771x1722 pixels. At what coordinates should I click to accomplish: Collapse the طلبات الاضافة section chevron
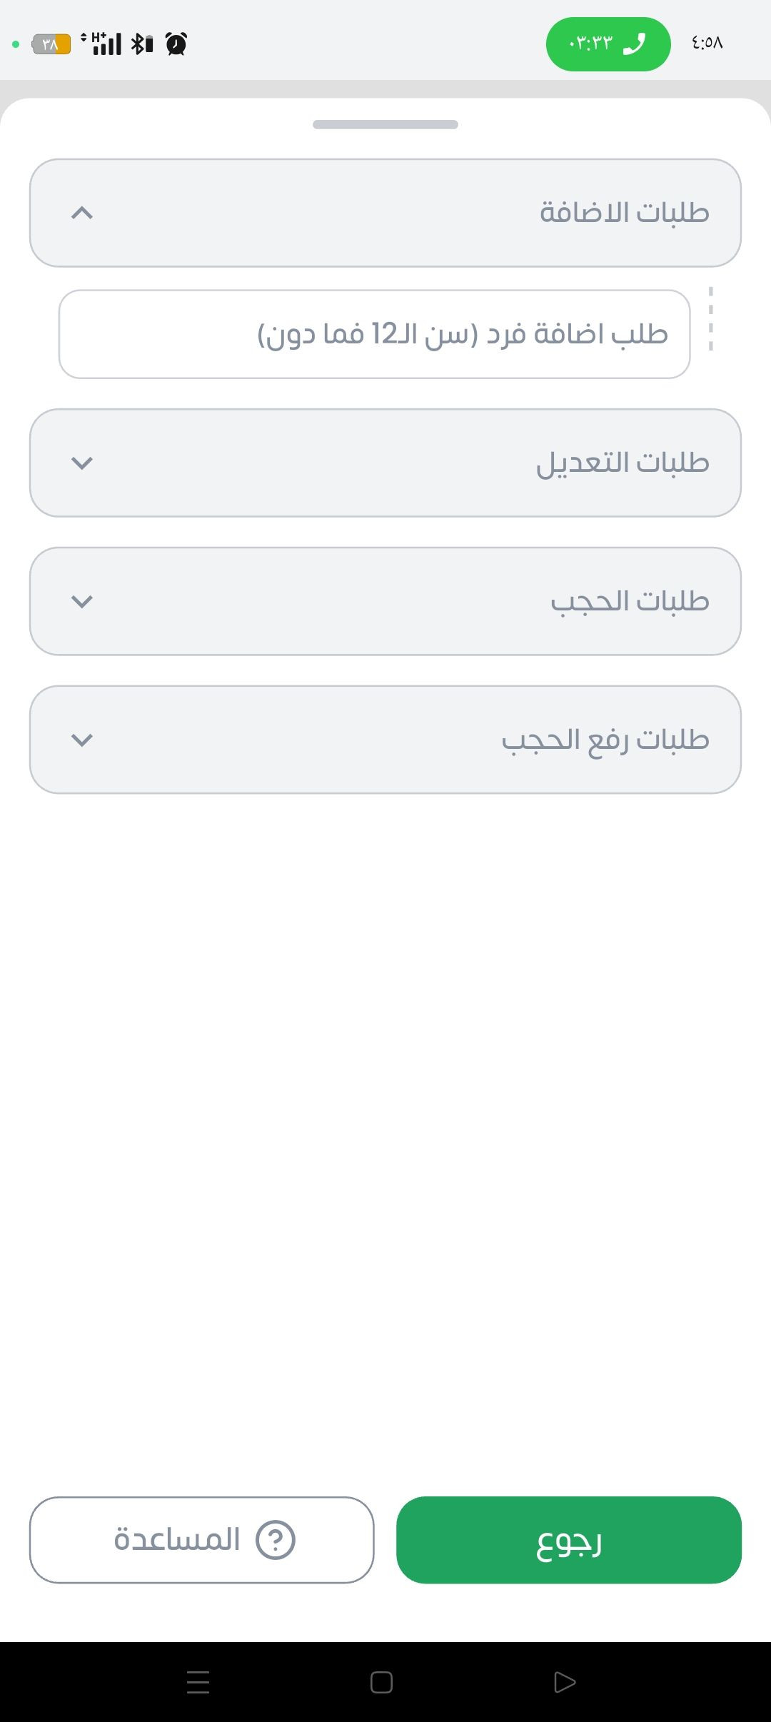[82, 213]
